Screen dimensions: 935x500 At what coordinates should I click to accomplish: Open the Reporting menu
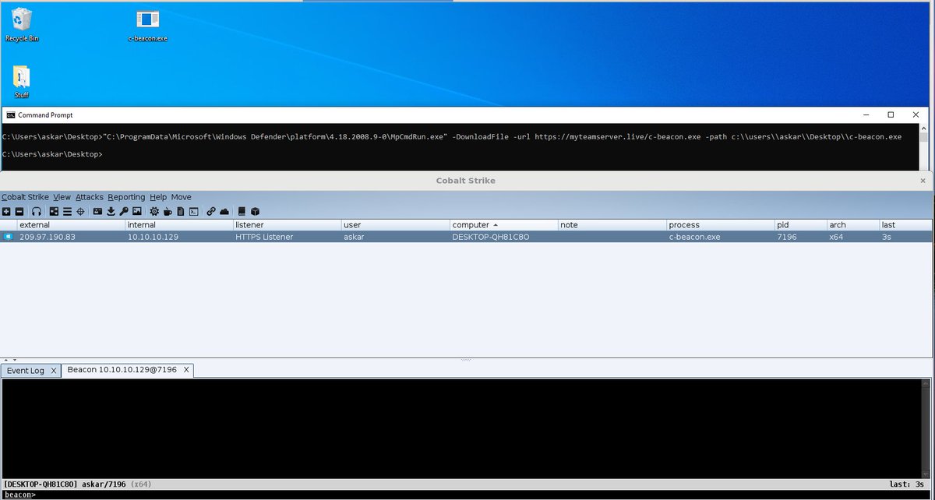click(x=126, y=197)
